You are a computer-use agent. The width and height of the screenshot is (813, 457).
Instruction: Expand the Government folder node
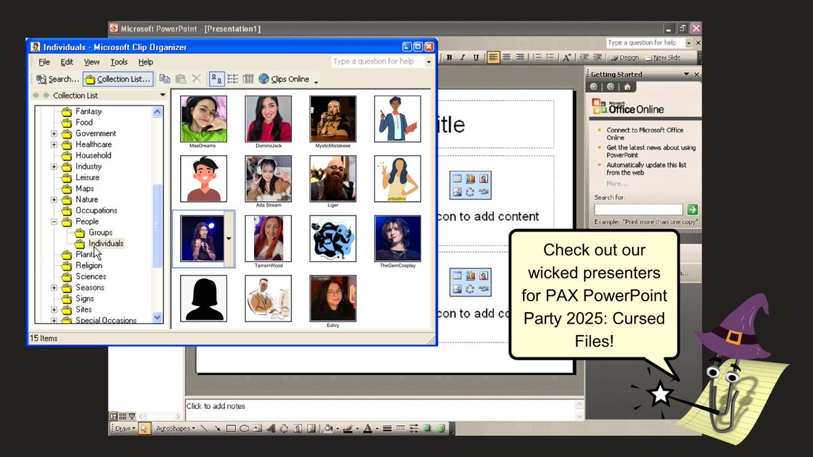pyautogui.click(x=54, y=133)
